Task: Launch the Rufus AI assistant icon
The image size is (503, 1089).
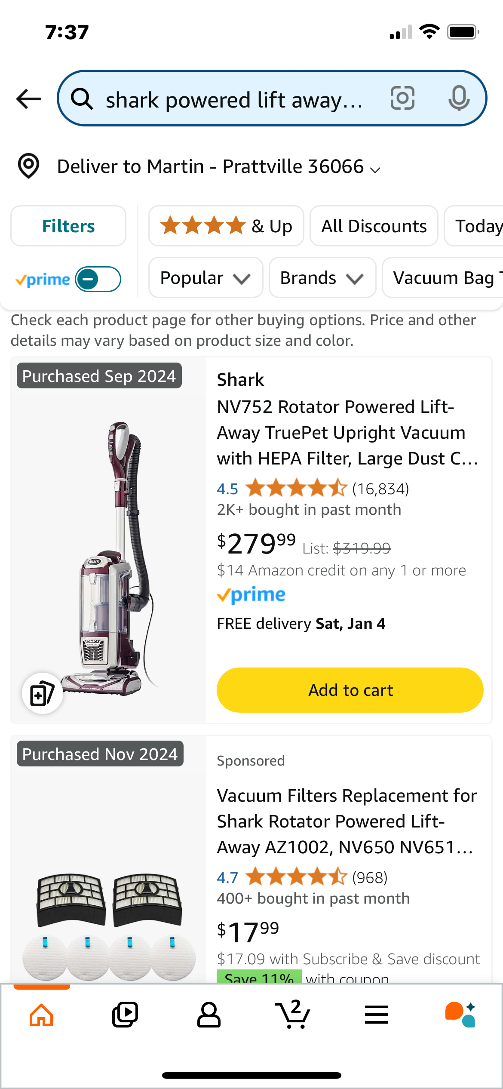Action: 460,1015
